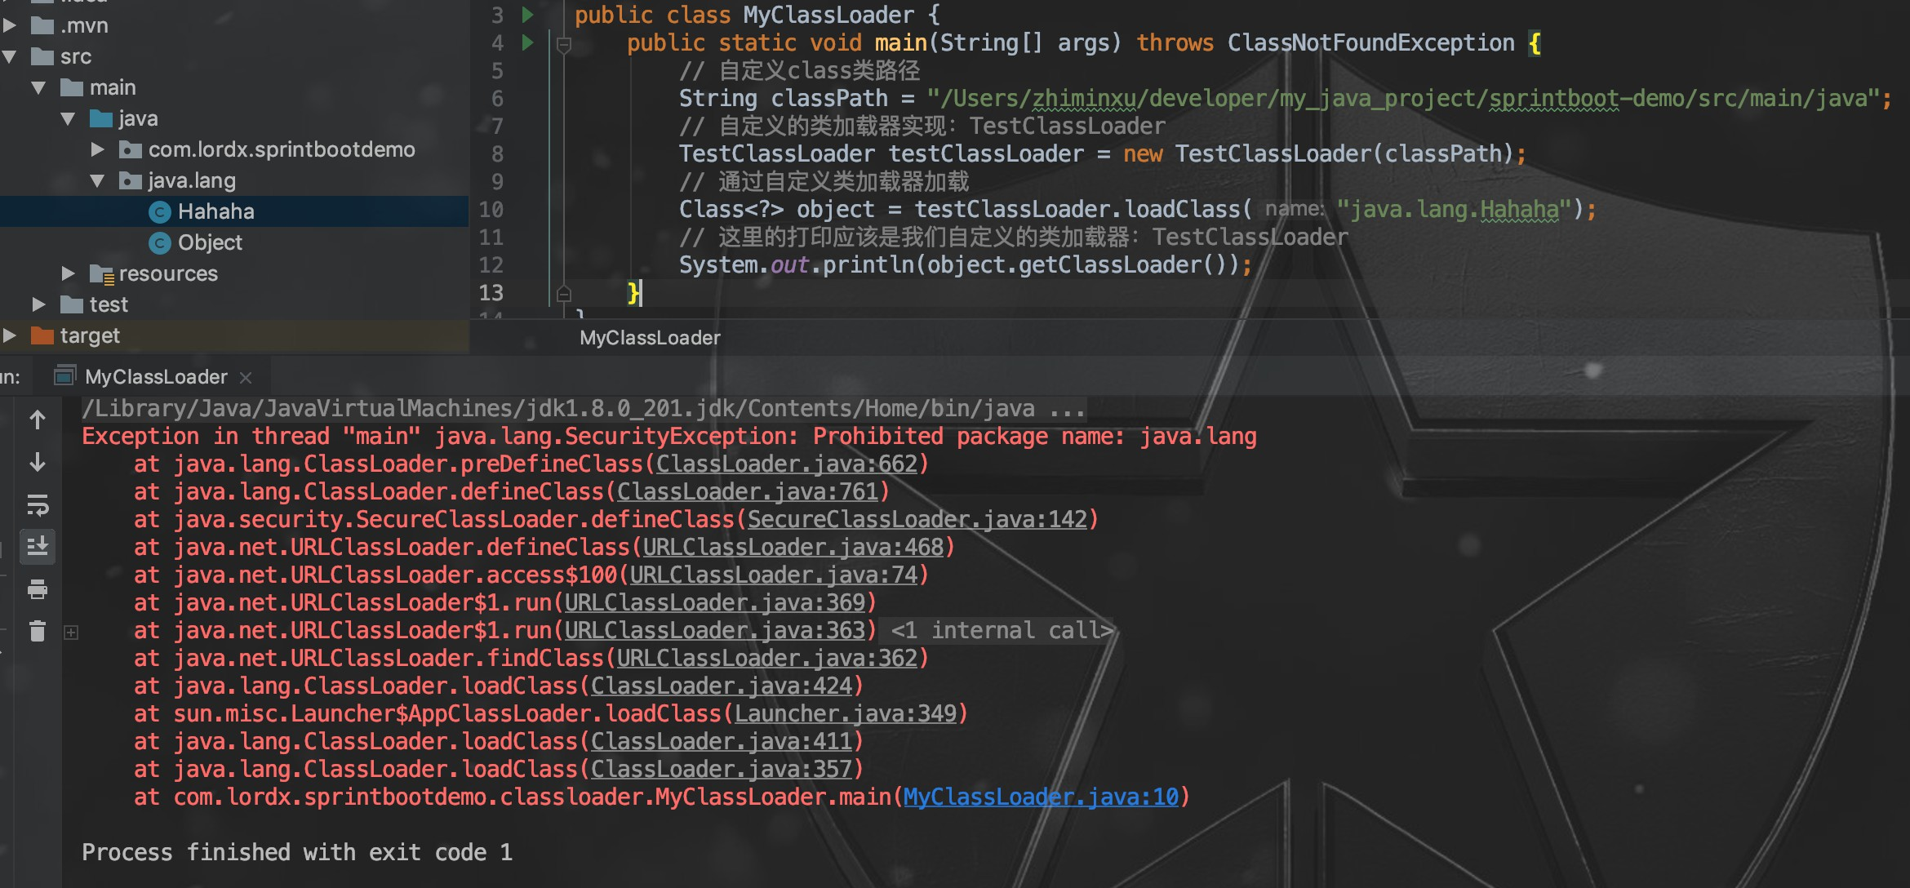Click println statement on line 12
Viewport: 1910px width, 888px height.
[965, 265]
